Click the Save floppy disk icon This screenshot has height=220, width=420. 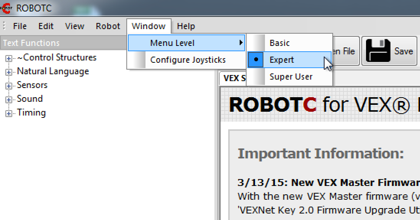(x=378, y=51)
